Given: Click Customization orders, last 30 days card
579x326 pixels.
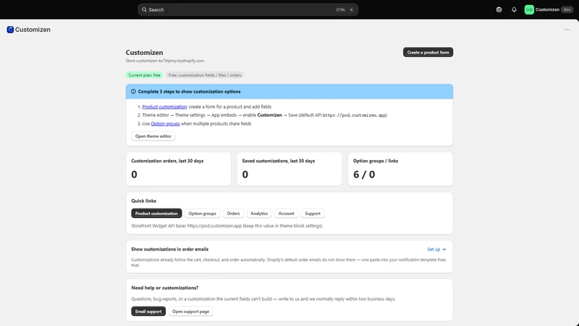Looking at the screenshot, I should [x=178, y=169].
